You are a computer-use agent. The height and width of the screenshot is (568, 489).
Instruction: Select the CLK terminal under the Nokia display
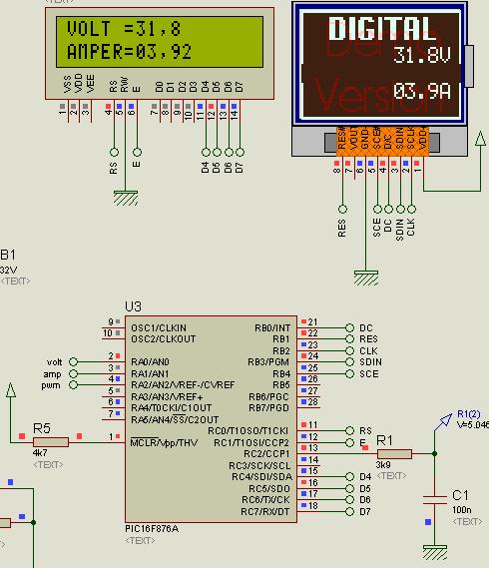(x=411, y=209)
